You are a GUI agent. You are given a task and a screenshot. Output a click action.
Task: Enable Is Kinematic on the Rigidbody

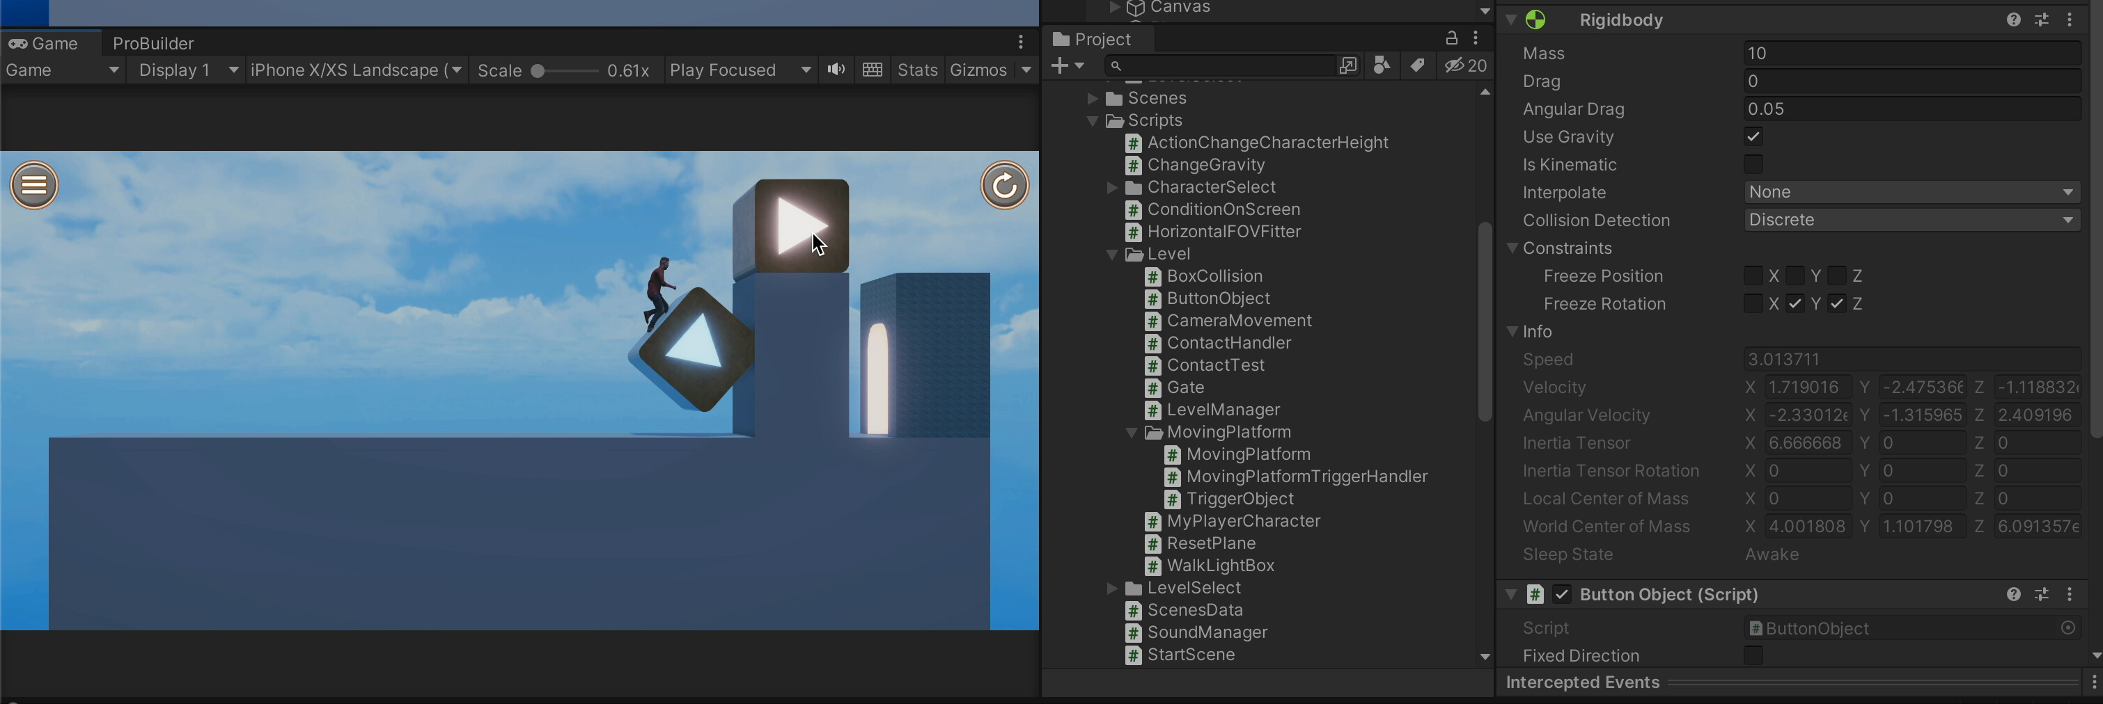[x=1753, y=164]
